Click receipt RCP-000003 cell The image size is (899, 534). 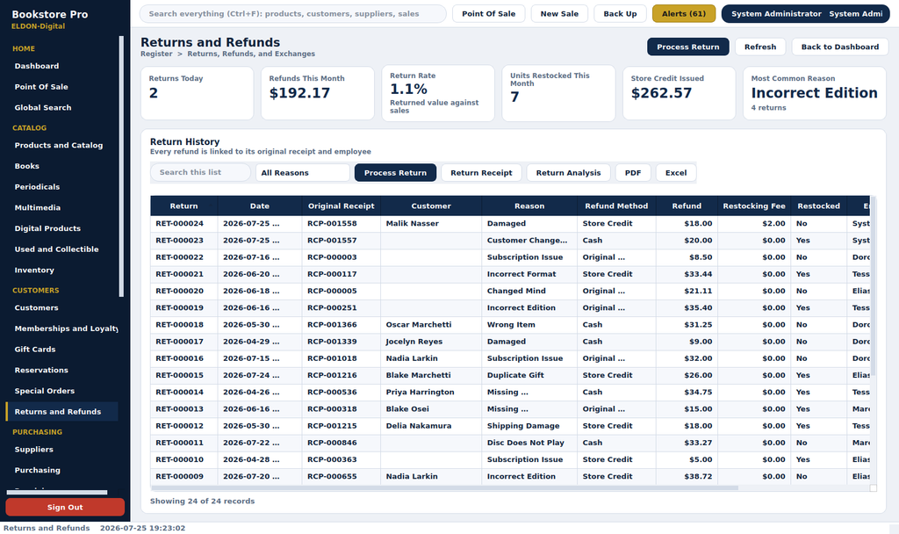tap(342, 257)
